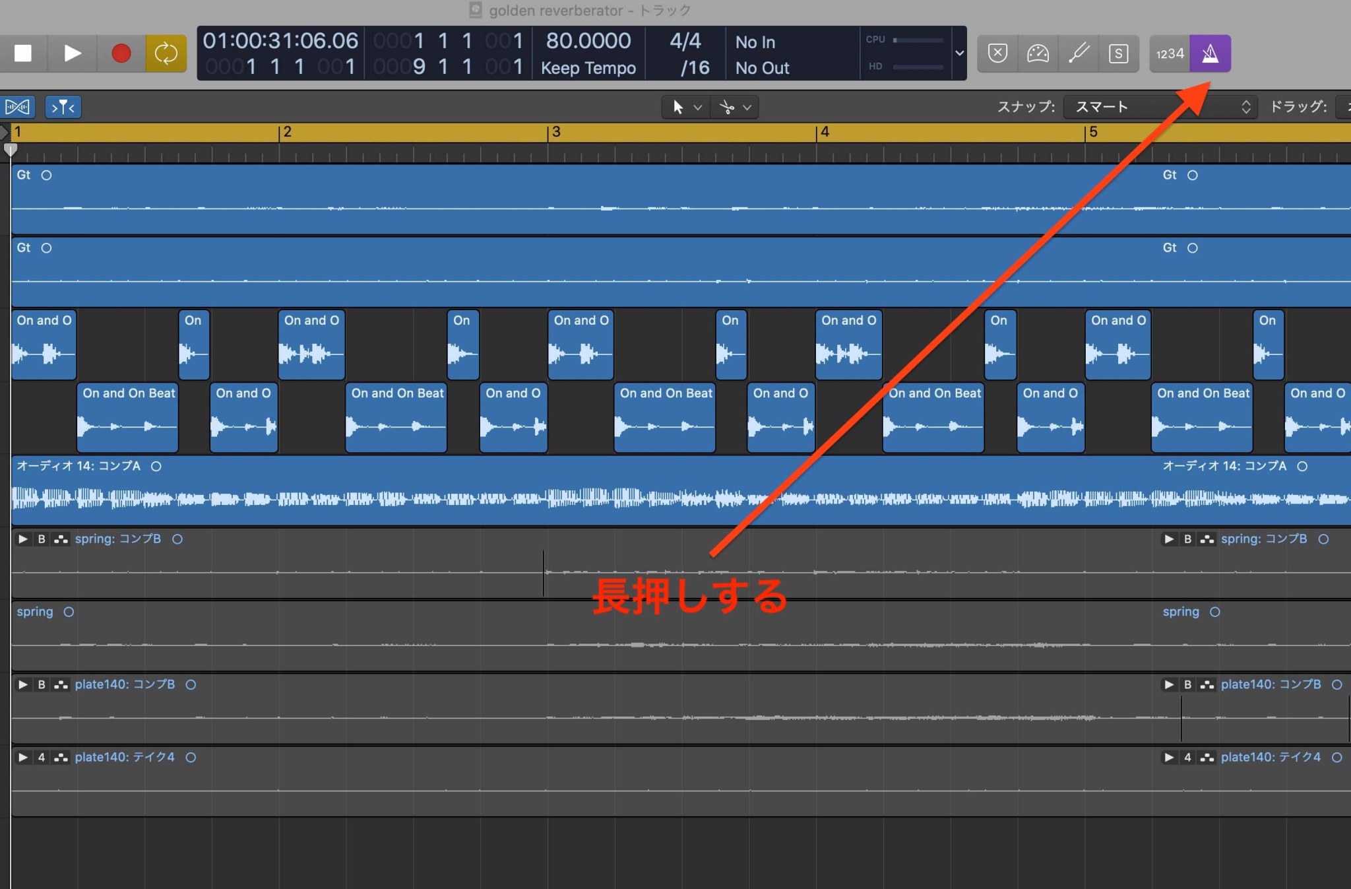
Task: Expand the pointer tool dropdown
Action: tap(697, 106)
